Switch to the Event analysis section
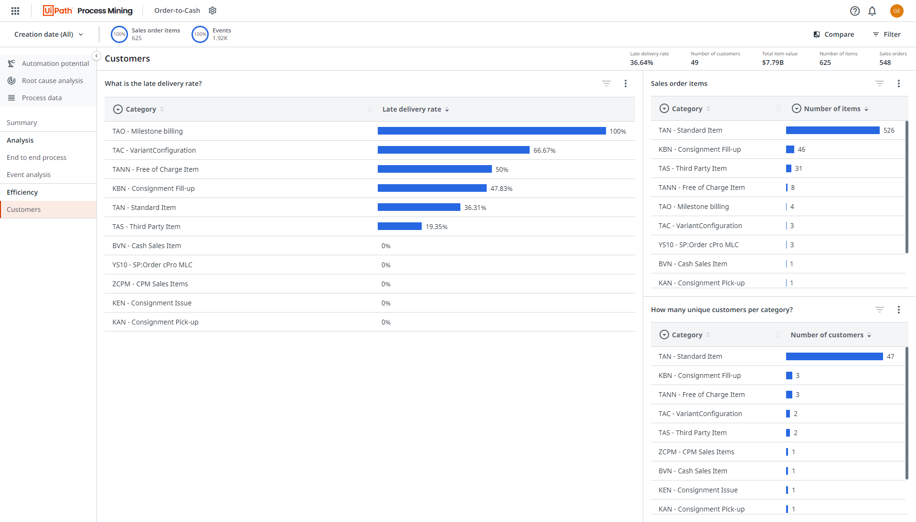This screenshot has width=916, height=522. point(29,174)
